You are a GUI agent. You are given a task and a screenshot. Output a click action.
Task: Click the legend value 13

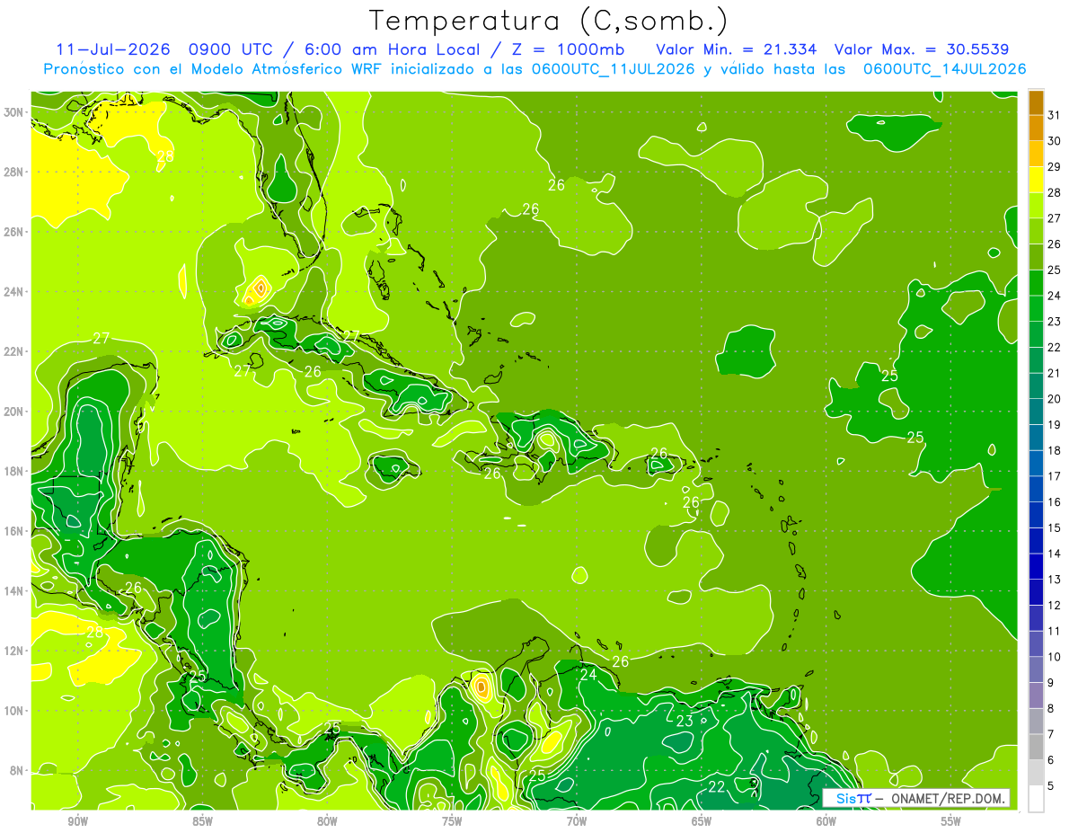[1055, 580]
